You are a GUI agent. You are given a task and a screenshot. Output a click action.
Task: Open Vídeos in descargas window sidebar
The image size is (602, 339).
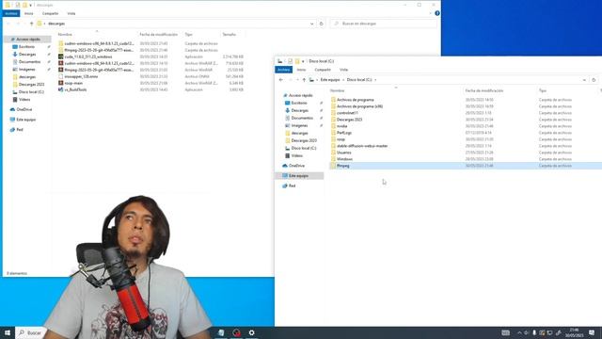click(x=24, y=100)
